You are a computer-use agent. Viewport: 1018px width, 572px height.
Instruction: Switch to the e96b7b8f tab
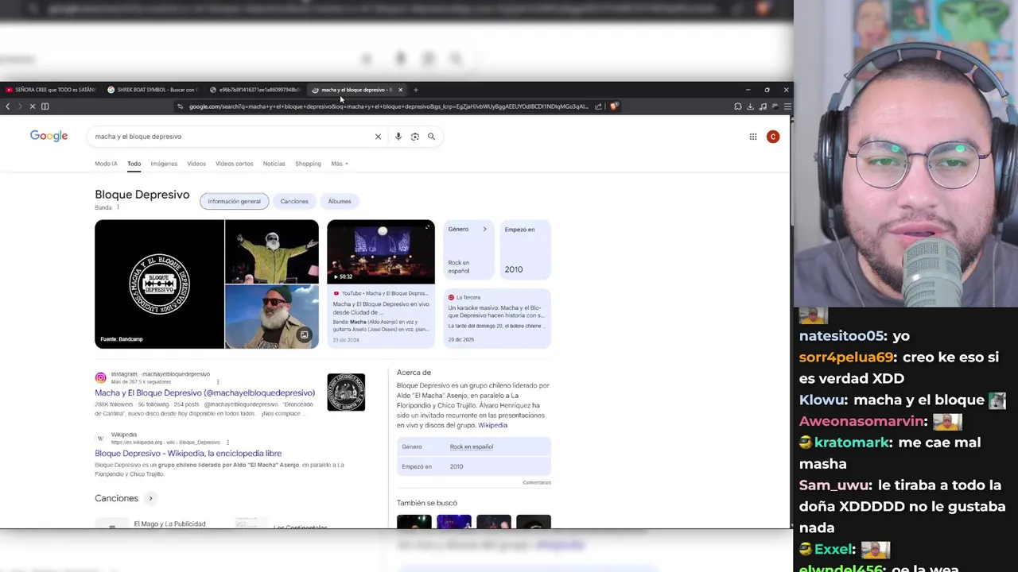pos(255,90)
